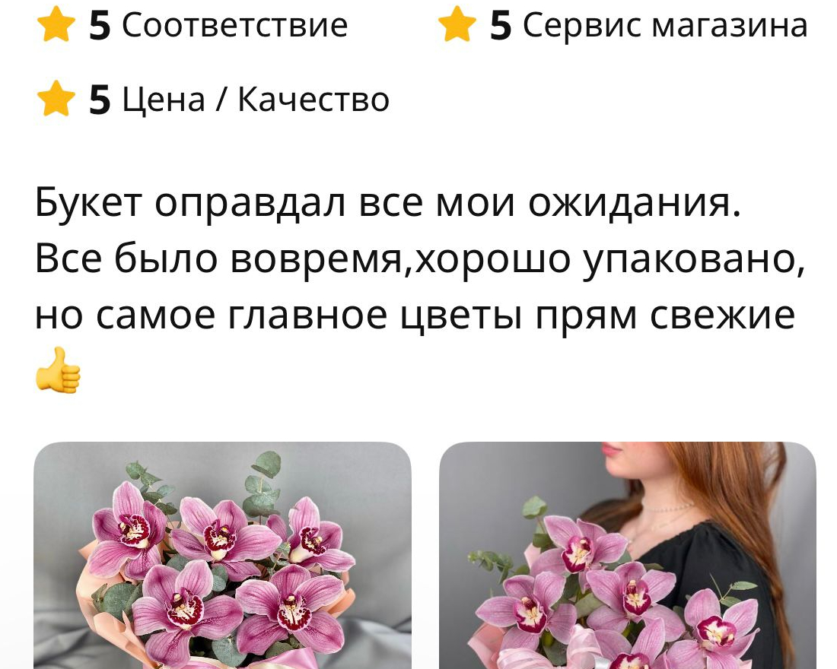
Task: Click the thumbs-up emoji in the review
Action: pos(58,370)
